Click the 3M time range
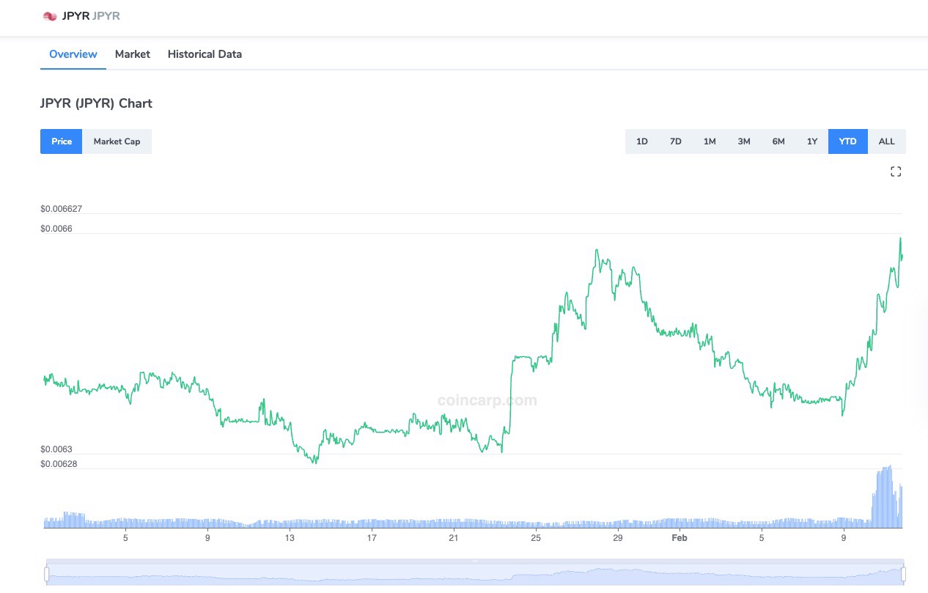 (744, 141)
